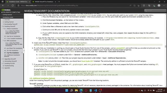
Task: Open 4.4.1. Using CUDA Network Repo For RPM
Action: pyautogui.click(x=14, y=44)
